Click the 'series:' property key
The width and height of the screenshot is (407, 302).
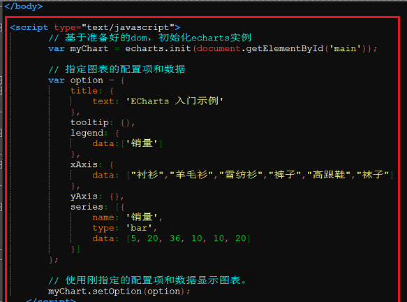click(x=89, y=207)
